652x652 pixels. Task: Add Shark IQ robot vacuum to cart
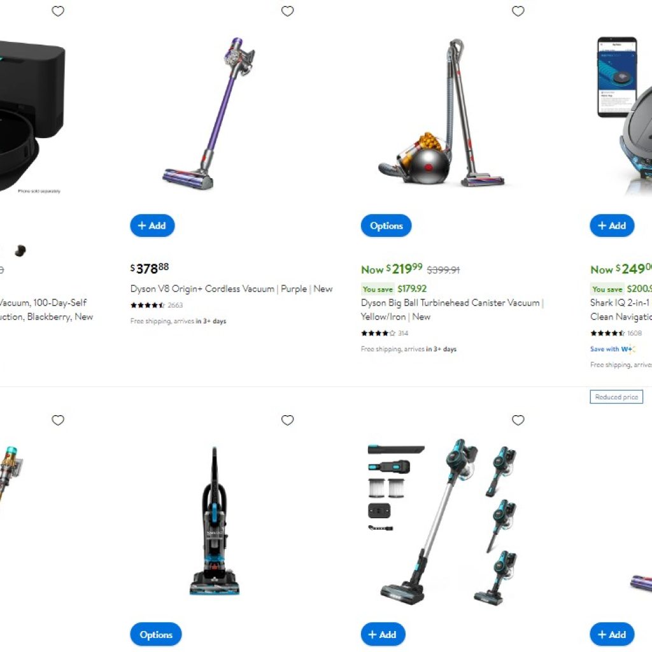(612, 225)
